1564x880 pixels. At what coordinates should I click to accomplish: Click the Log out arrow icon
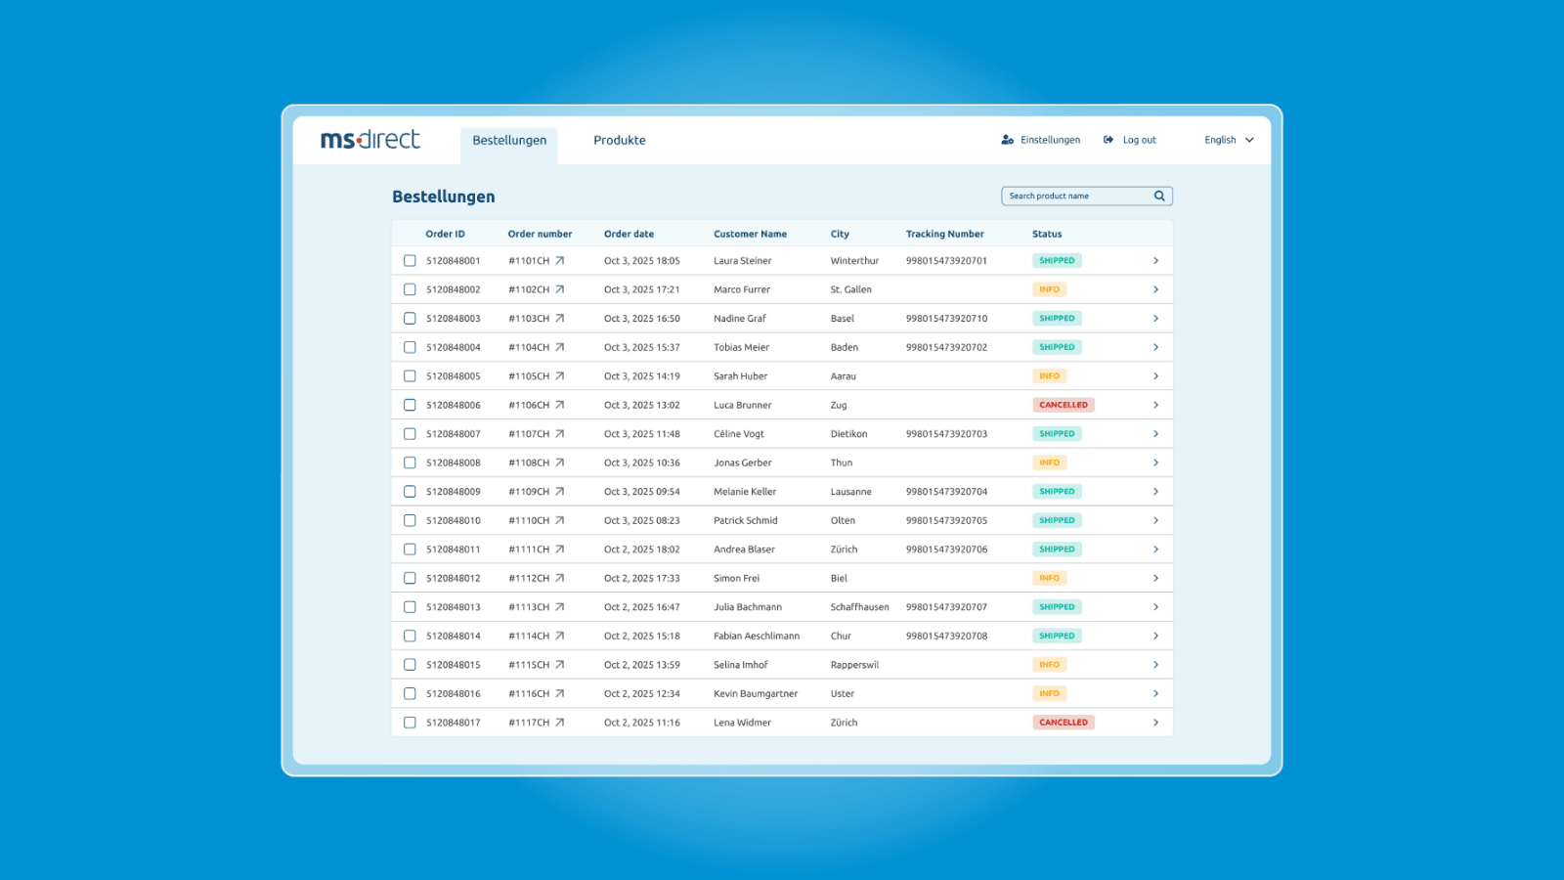[1108, 140]
